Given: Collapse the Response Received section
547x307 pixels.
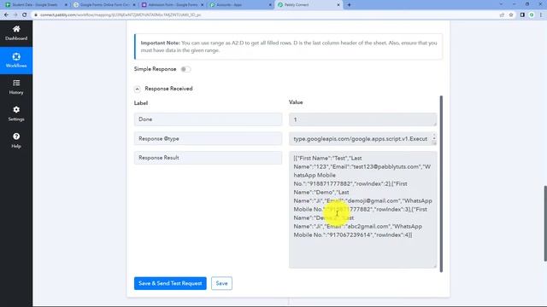Looking at the screenshot, I should tap(137, 89).
